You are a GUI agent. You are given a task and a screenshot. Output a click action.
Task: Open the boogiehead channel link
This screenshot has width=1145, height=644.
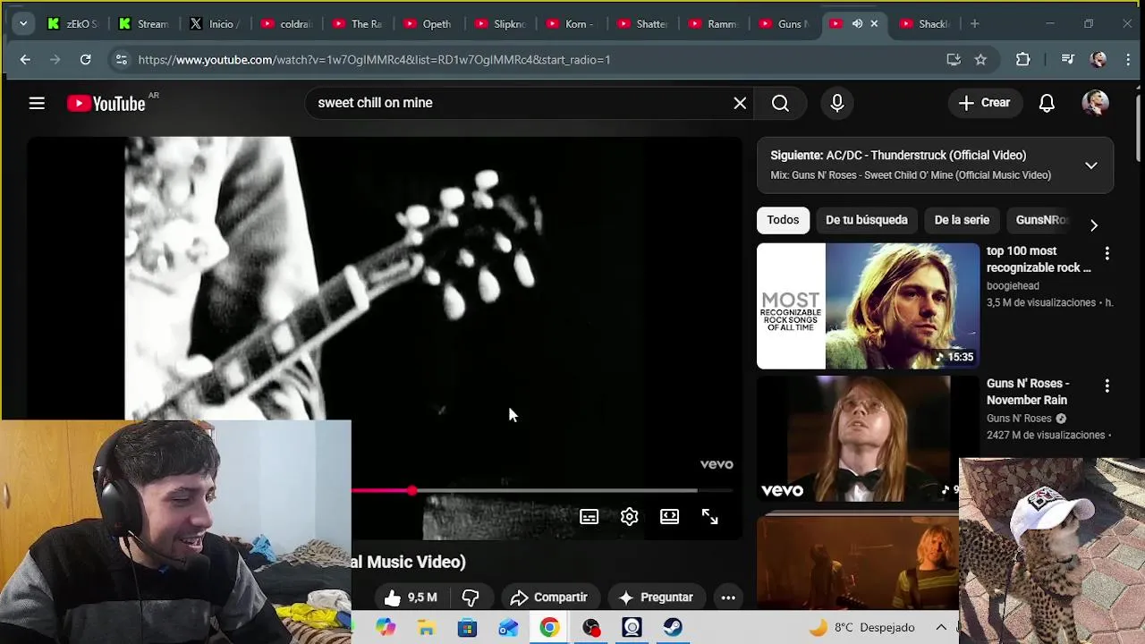[x=1013, y=285]
